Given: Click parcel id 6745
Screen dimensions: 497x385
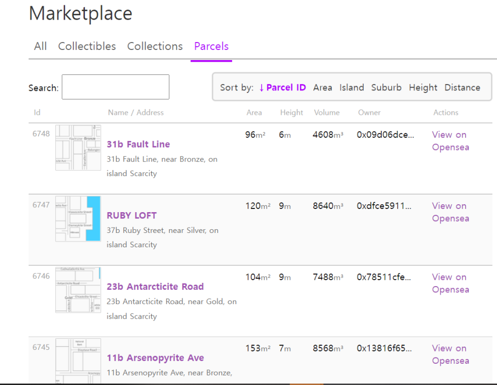Looking at the screenshot, I should point(41,347).
